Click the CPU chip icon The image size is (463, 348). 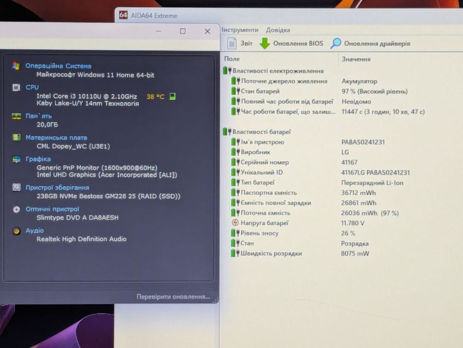16,87
